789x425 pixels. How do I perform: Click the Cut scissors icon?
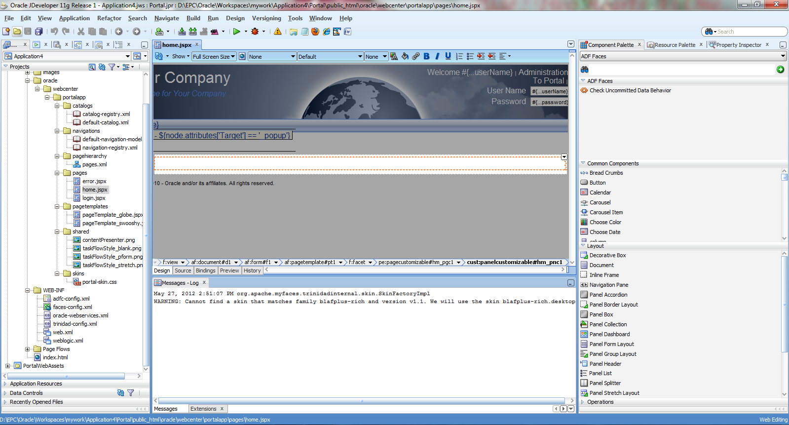[x=81, y=31]
